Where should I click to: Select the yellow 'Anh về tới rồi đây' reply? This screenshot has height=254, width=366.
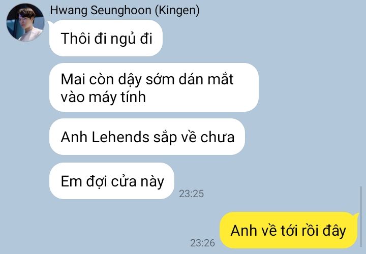tap(288, 230)
